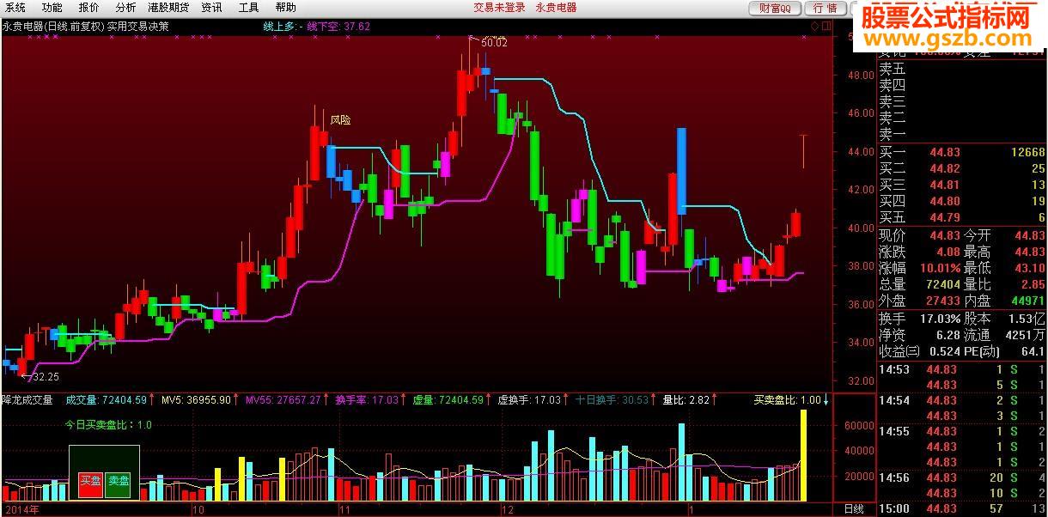Click the 涨跌 value 4.08

(947, 252)
